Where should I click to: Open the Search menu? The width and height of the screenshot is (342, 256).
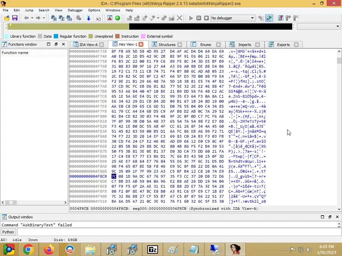point(44,10)
